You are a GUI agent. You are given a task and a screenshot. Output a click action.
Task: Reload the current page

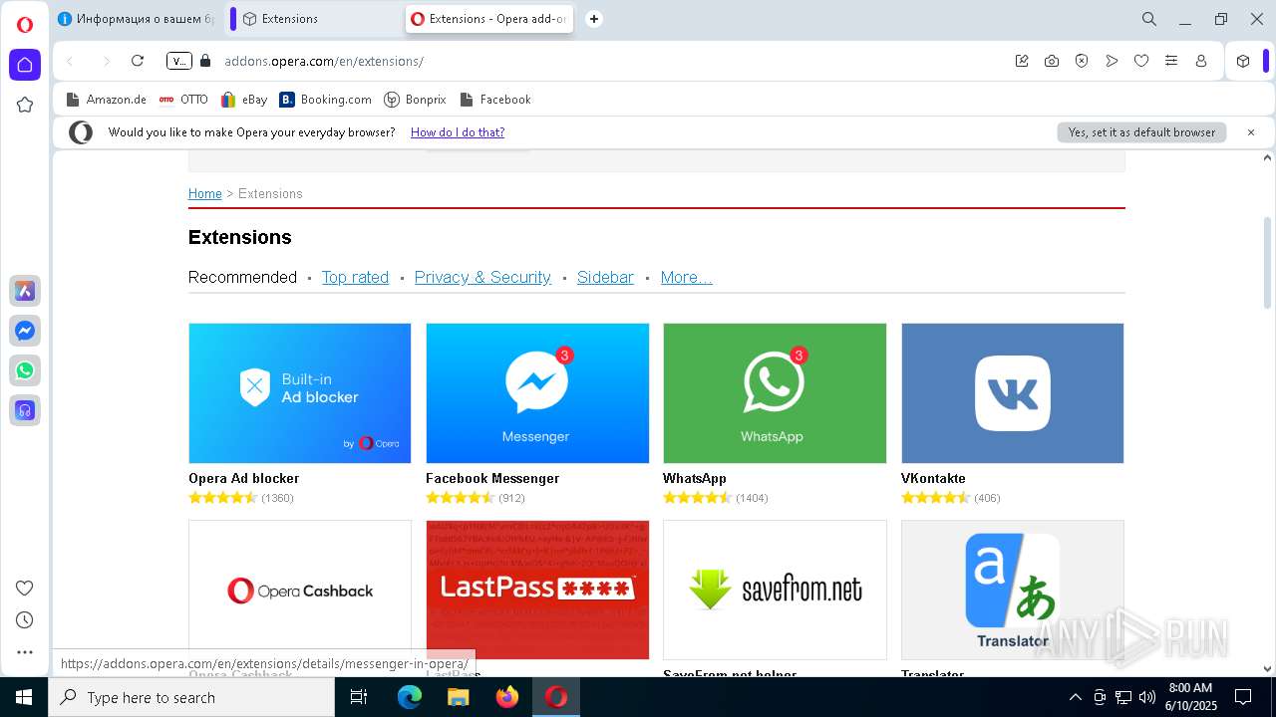pos(138,61)
